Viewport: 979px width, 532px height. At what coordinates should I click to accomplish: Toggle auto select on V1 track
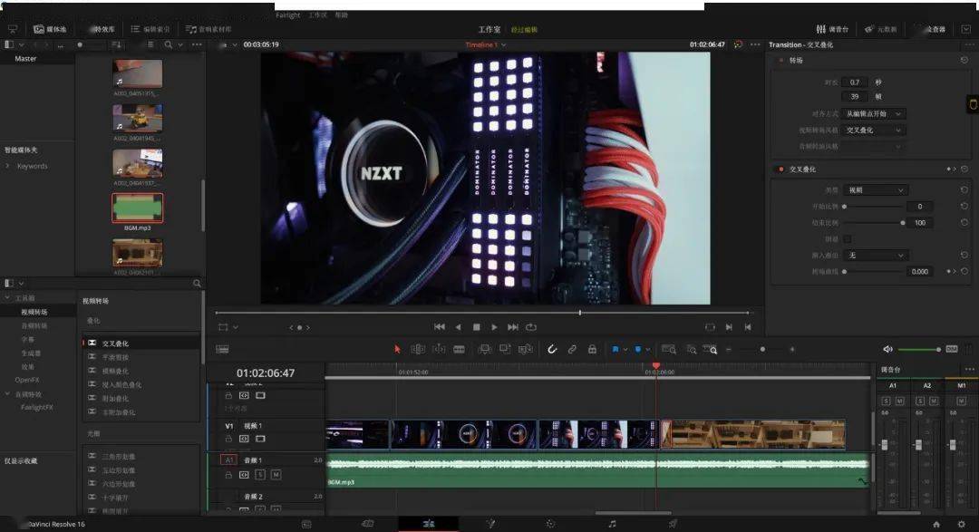point(244,439)
